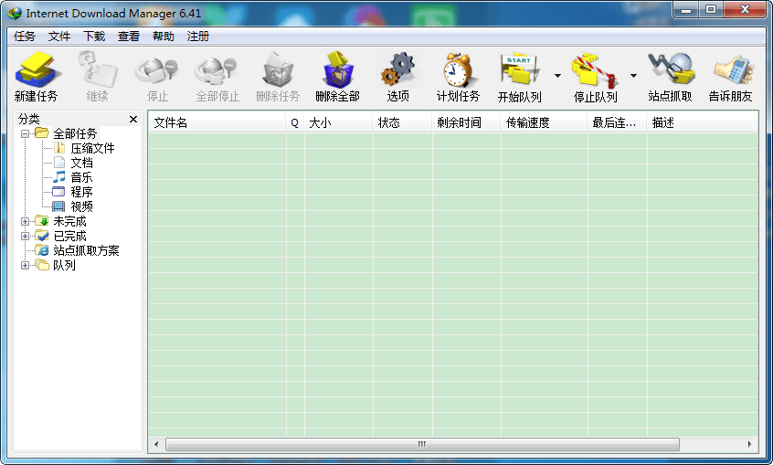Select 队列 item in tree
Screen dimensions: 773x465
tap(64, 265)
